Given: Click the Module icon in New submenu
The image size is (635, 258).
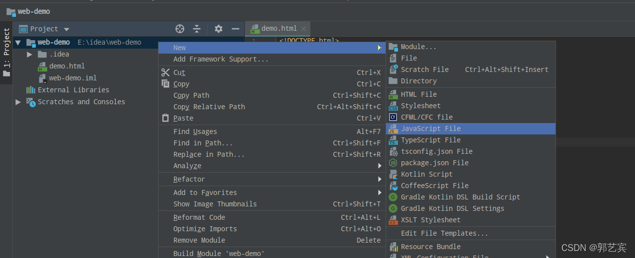Looking at the screenshot, I should 393,47.
